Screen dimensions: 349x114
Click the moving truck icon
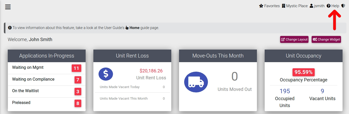point(196,82)
